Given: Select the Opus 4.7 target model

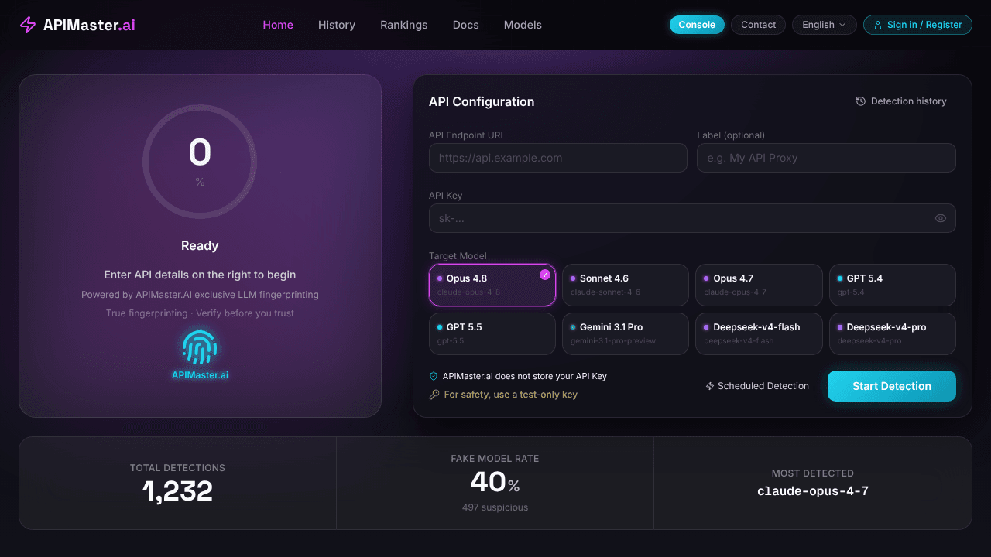Looking at the screenshot, I should (x=759, y=285).
